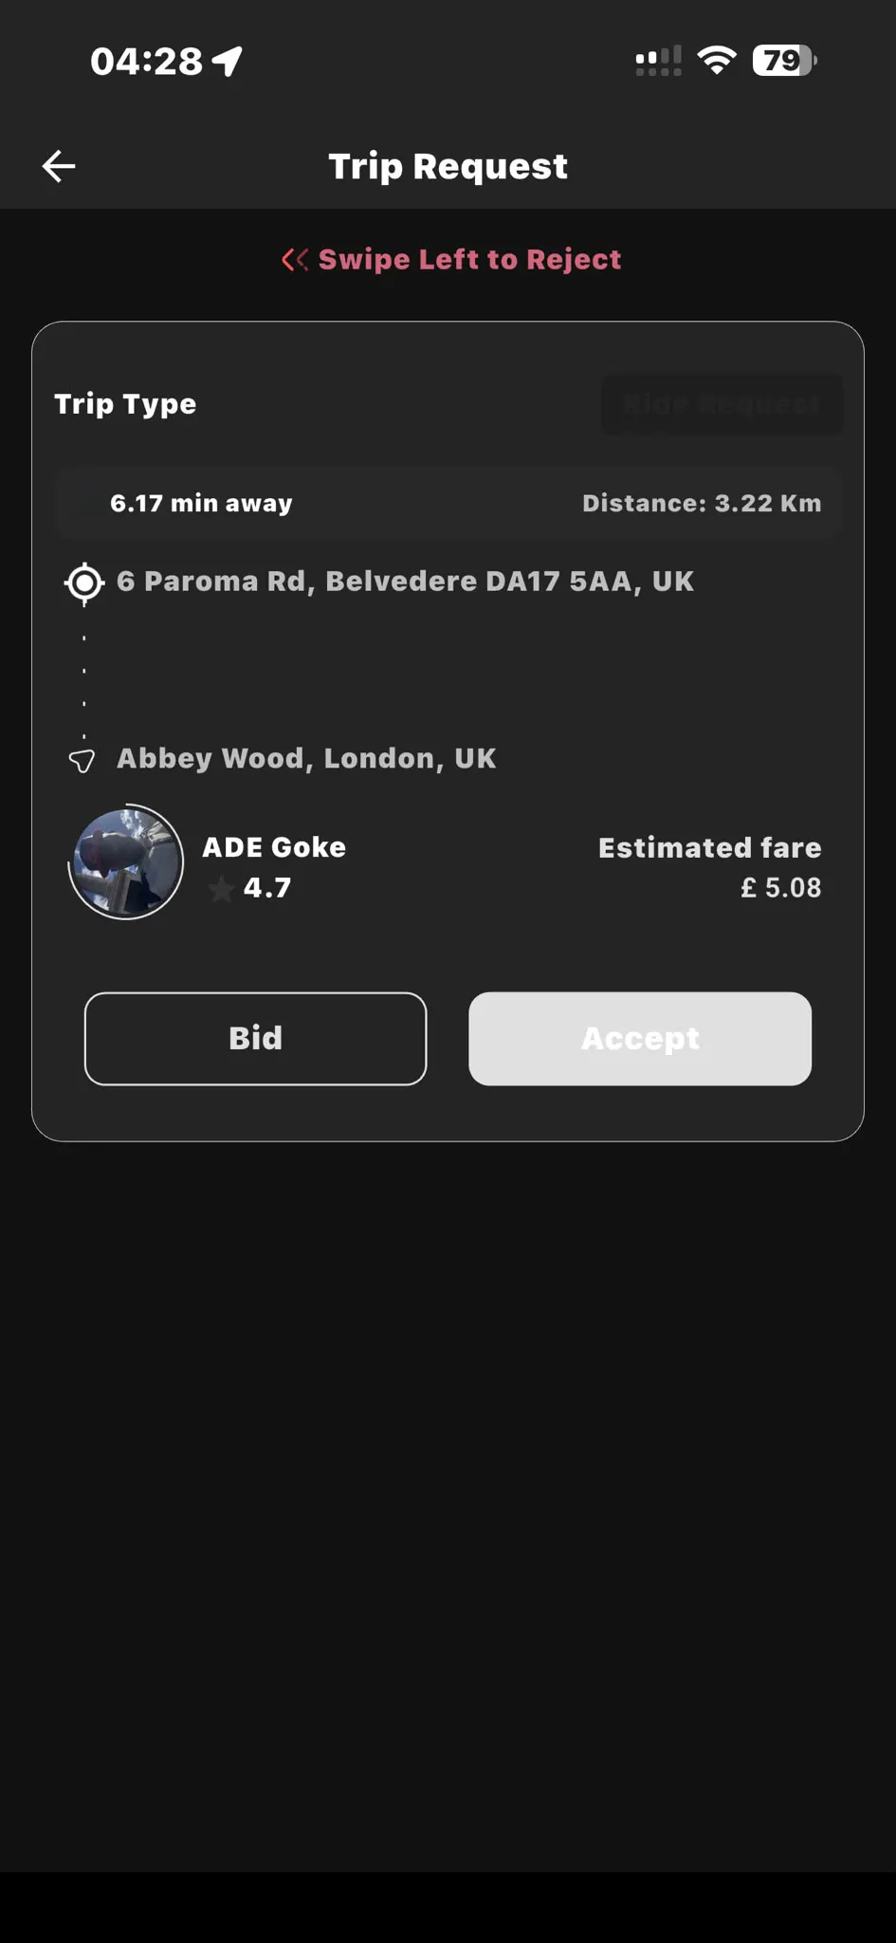Place a bid on this trip
Screen dimensions: 896x1943
coord(256,1039)
